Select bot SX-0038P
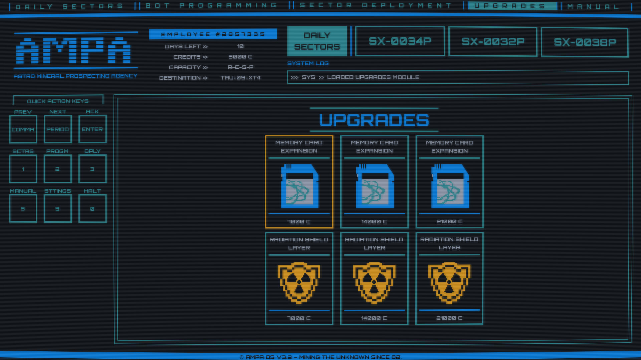This screenshot has height=360, width=641. (x=585, y=42)
